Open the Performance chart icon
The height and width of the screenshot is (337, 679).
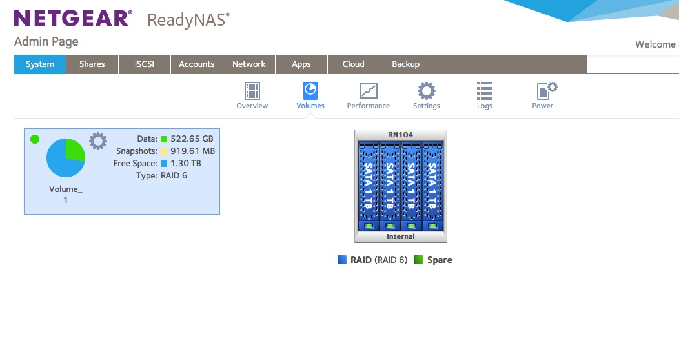click(369, 91)
